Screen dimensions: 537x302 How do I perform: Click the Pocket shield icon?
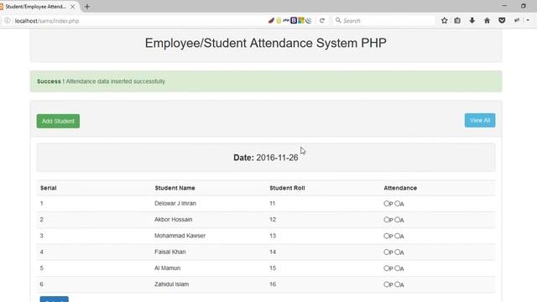coord(502,20)
